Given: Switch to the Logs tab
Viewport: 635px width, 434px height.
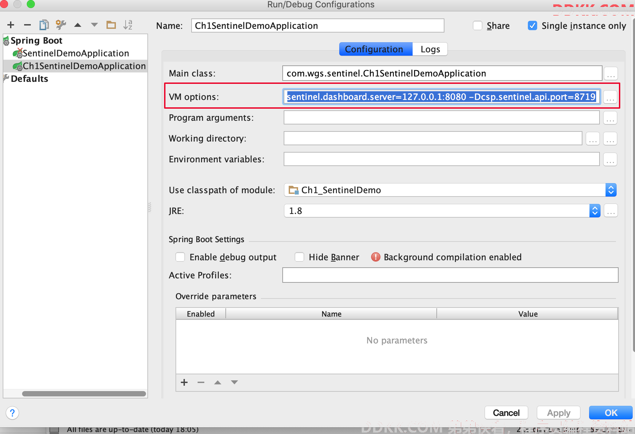Looking at the screenshot, I should pos(430,49).
